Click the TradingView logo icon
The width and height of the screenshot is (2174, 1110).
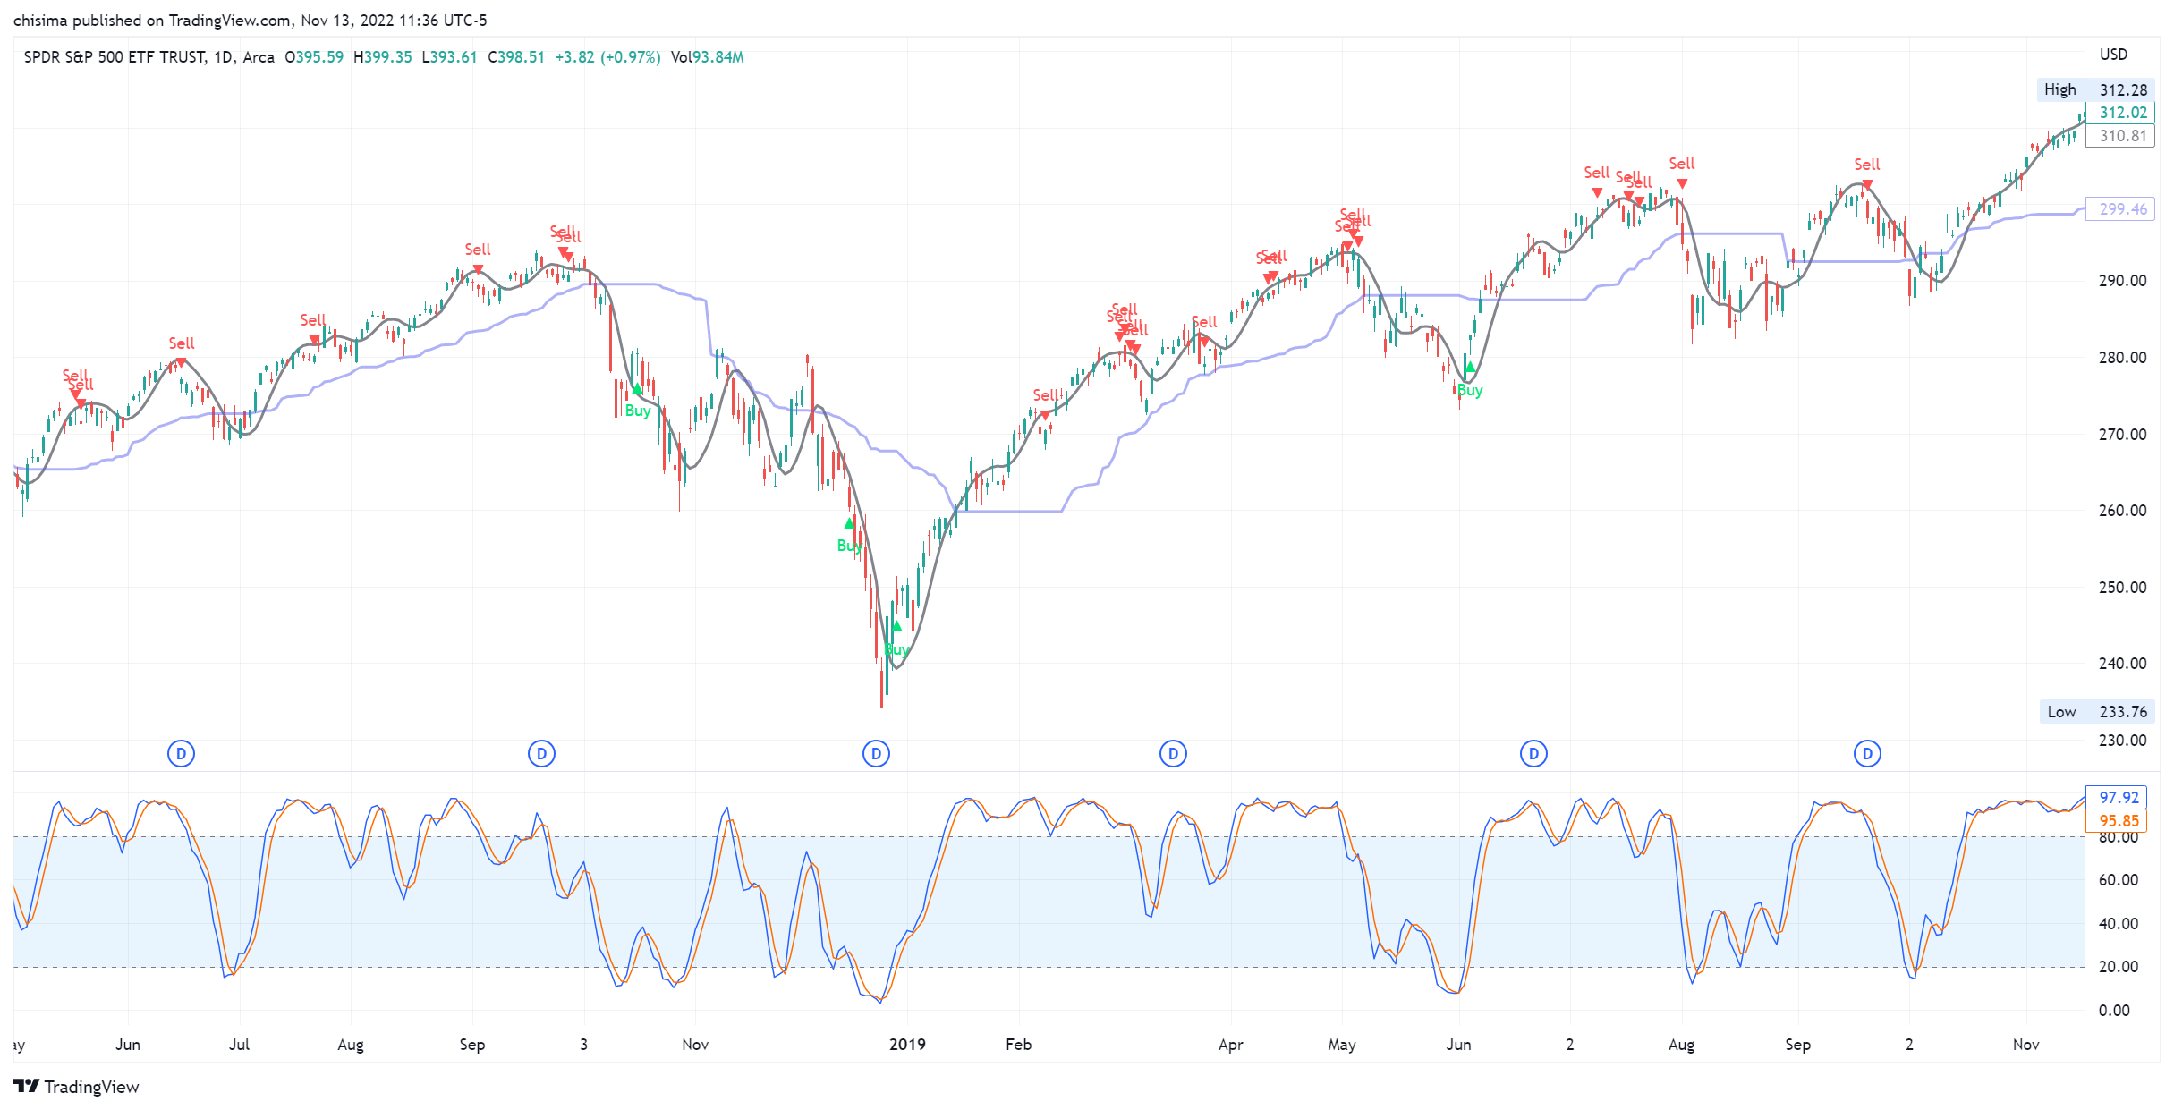click(x=27, y=1086)
